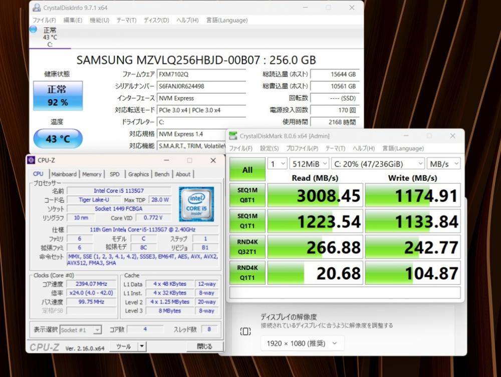Click the SEQ1M Q8T1 write result 1174.91
501x377 pixels.
412,195
